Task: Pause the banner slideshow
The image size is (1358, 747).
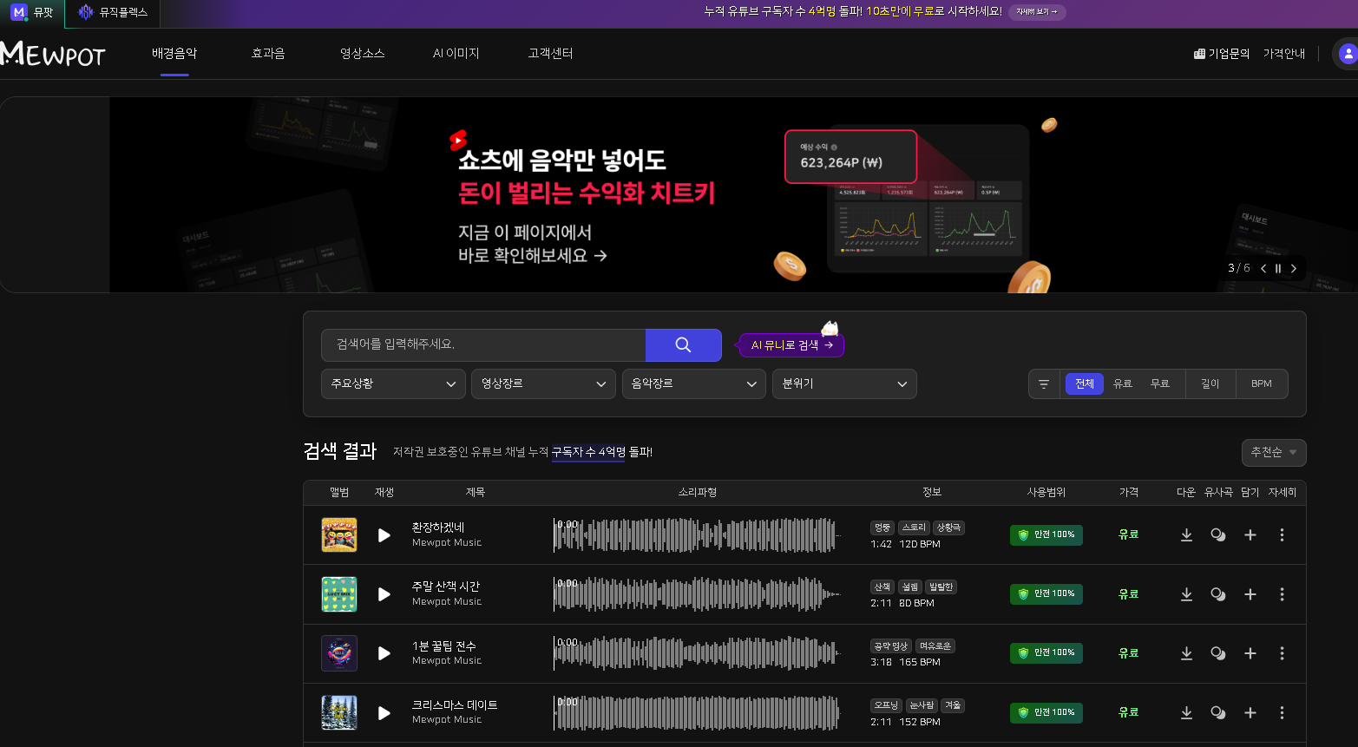Action: (1278, 269)
